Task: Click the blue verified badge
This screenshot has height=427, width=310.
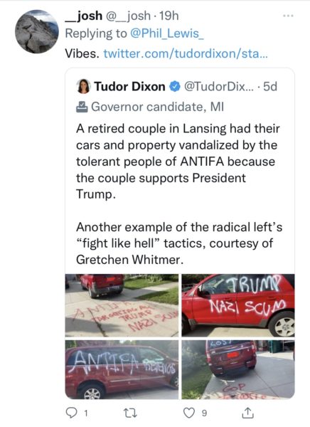Action: tap(175, 87)
